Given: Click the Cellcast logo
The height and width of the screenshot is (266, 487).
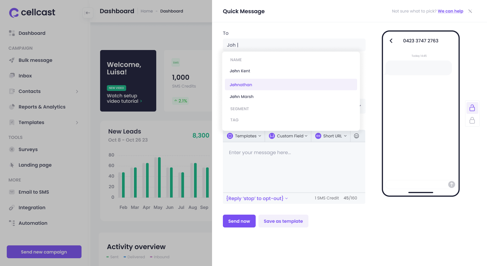Looking at the screenshot, I should click(32, 12).
